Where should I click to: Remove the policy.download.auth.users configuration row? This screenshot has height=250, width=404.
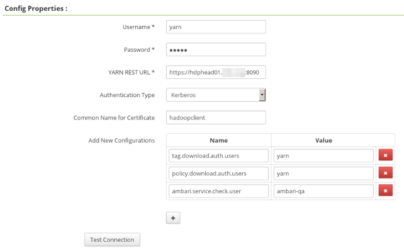click(x=386, y=173)
